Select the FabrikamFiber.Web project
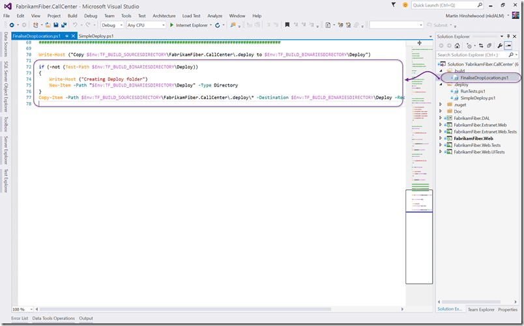This screenshot has width=524, height=326. pyautogui.click(x=473, y=138)
